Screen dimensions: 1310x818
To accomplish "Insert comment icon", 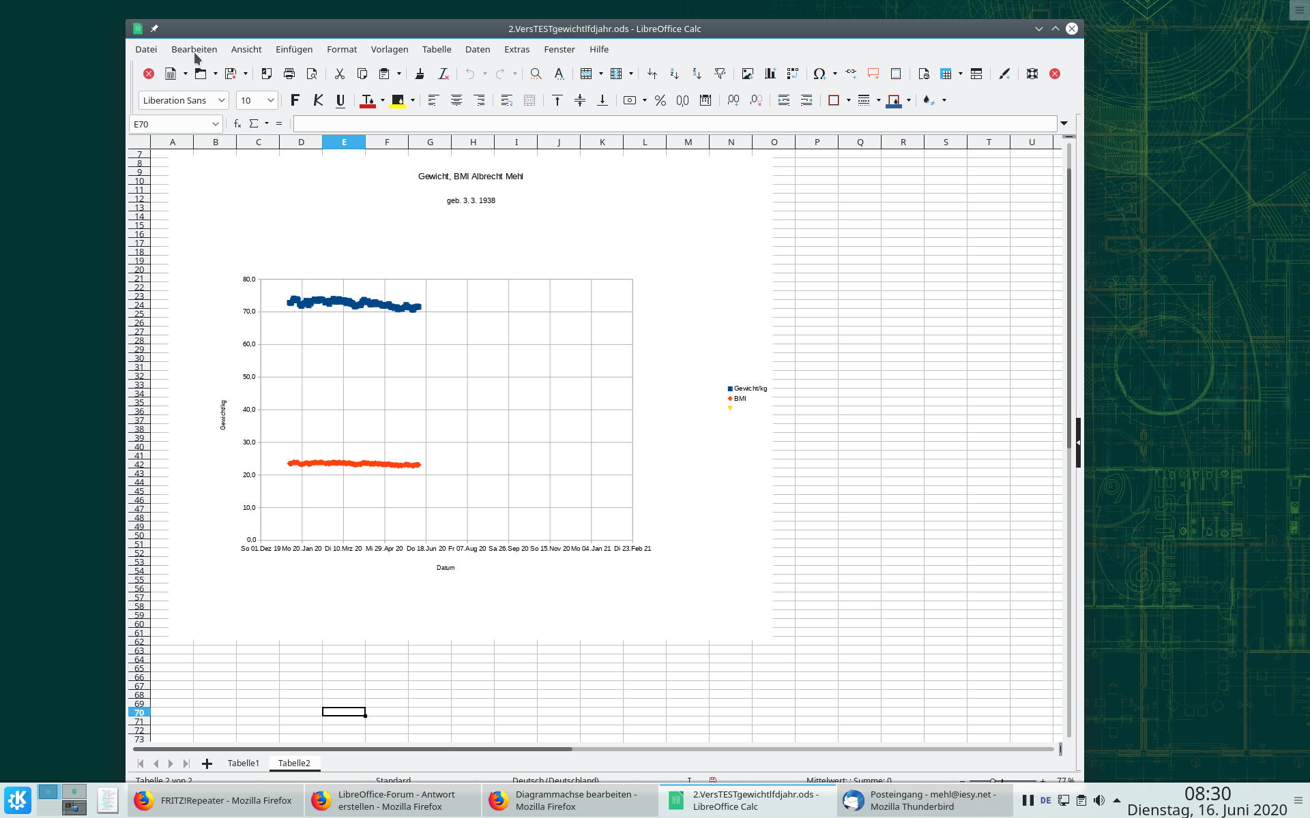I will coord(873,74).
